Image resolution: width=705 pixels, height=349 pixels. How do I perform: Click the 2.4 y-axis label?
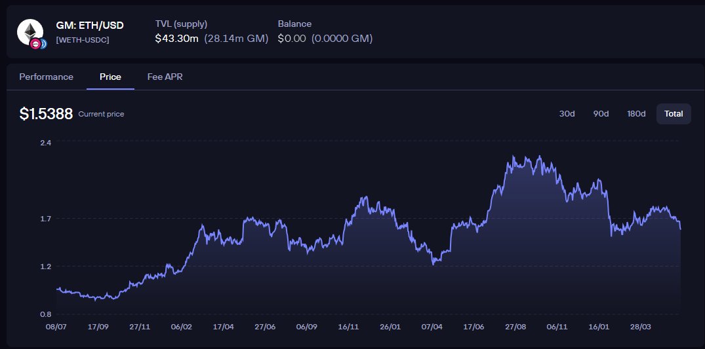point(46,142)
